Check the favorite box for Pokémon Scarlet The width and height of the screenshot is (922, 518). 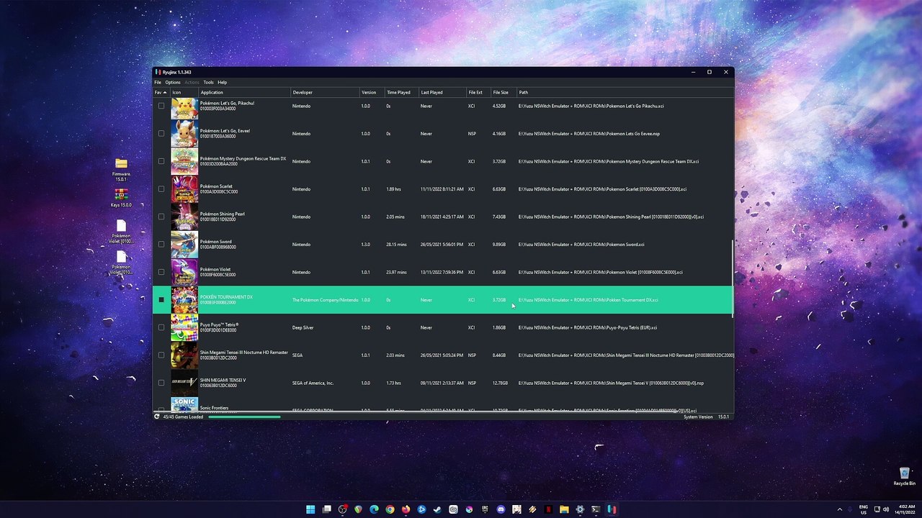tap(161, 189)
